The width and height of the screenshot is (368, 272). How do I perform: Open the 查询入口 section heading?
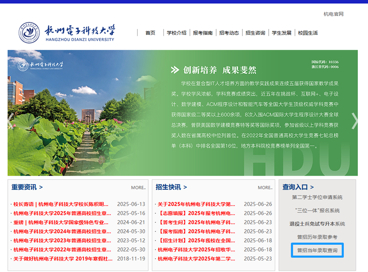point(298,187)
